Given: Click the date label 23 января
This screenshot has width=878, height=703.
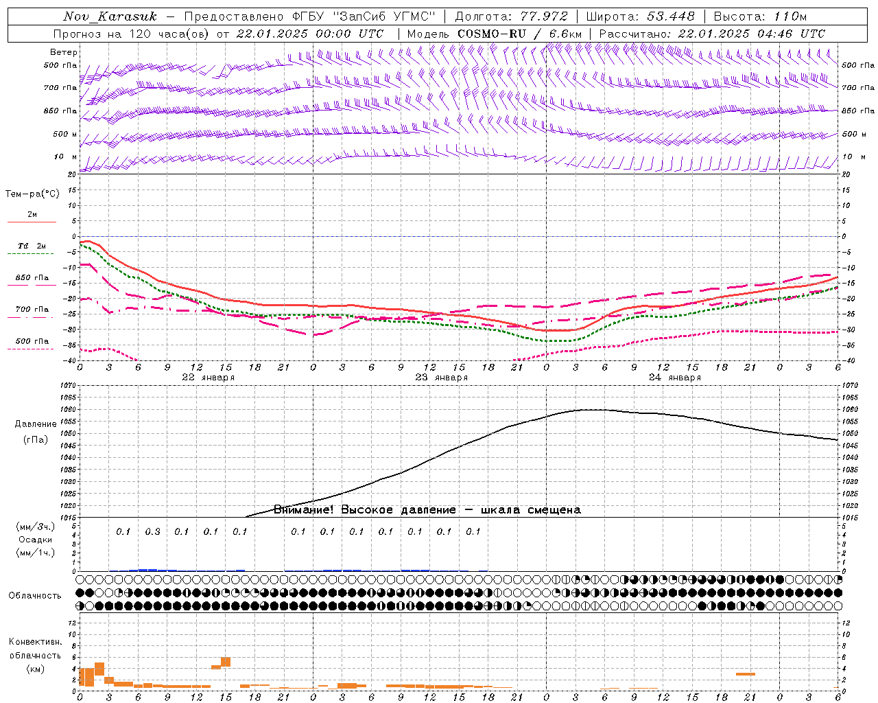Looking at the screenshot, I should point(441,377).
